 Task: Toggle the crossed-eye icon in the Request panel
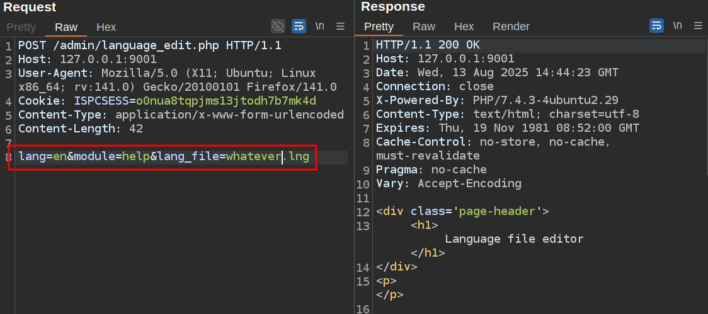(x=278, y=26)
